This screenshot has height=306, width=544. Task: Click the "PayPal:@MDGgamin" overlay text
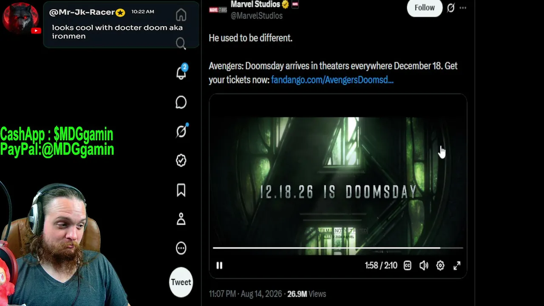point(57,149)
